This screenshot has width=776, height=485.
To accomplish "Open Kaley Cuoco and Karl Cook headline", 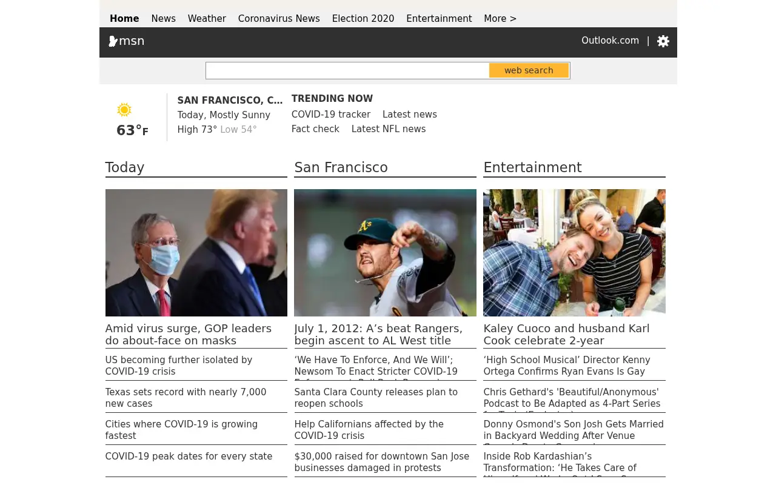I will click(x=567, y=335).
